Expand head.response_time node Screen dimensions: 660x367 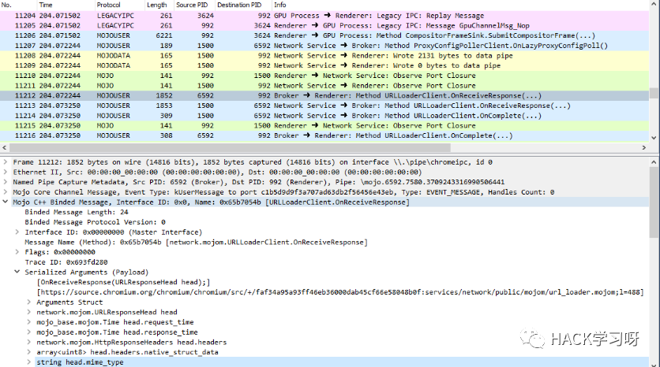pyautogui.click(x=28, y=332)
